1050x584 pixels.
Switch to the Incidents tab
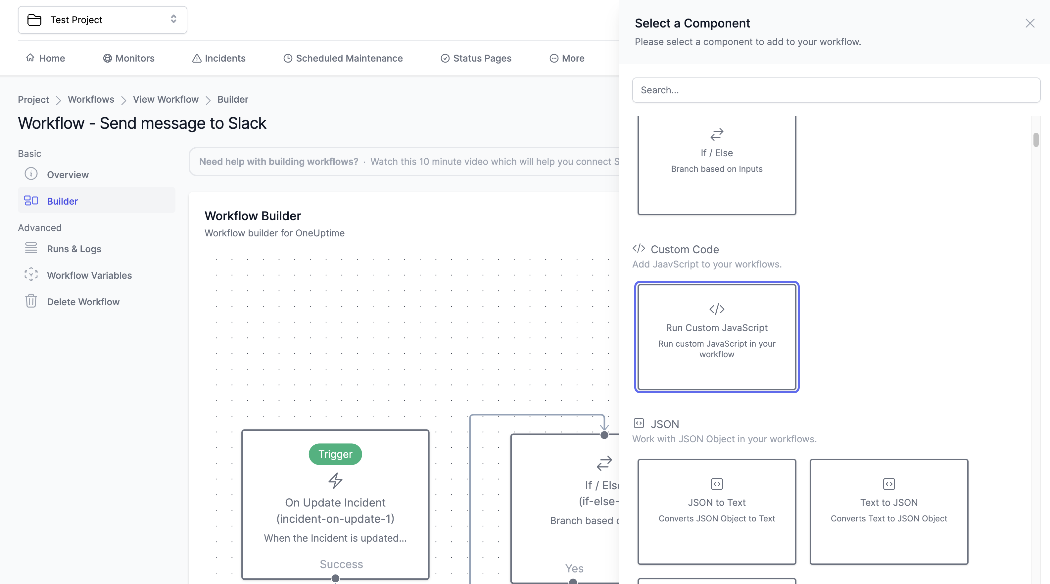pos(218,58)
